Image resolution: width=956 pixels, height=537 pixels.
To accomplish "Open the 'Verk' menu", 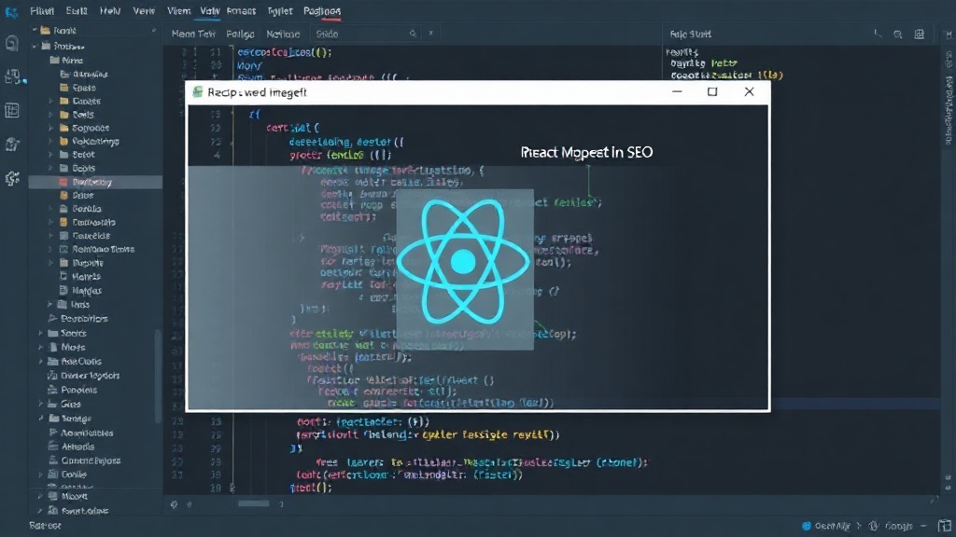I will coord(144,11).
